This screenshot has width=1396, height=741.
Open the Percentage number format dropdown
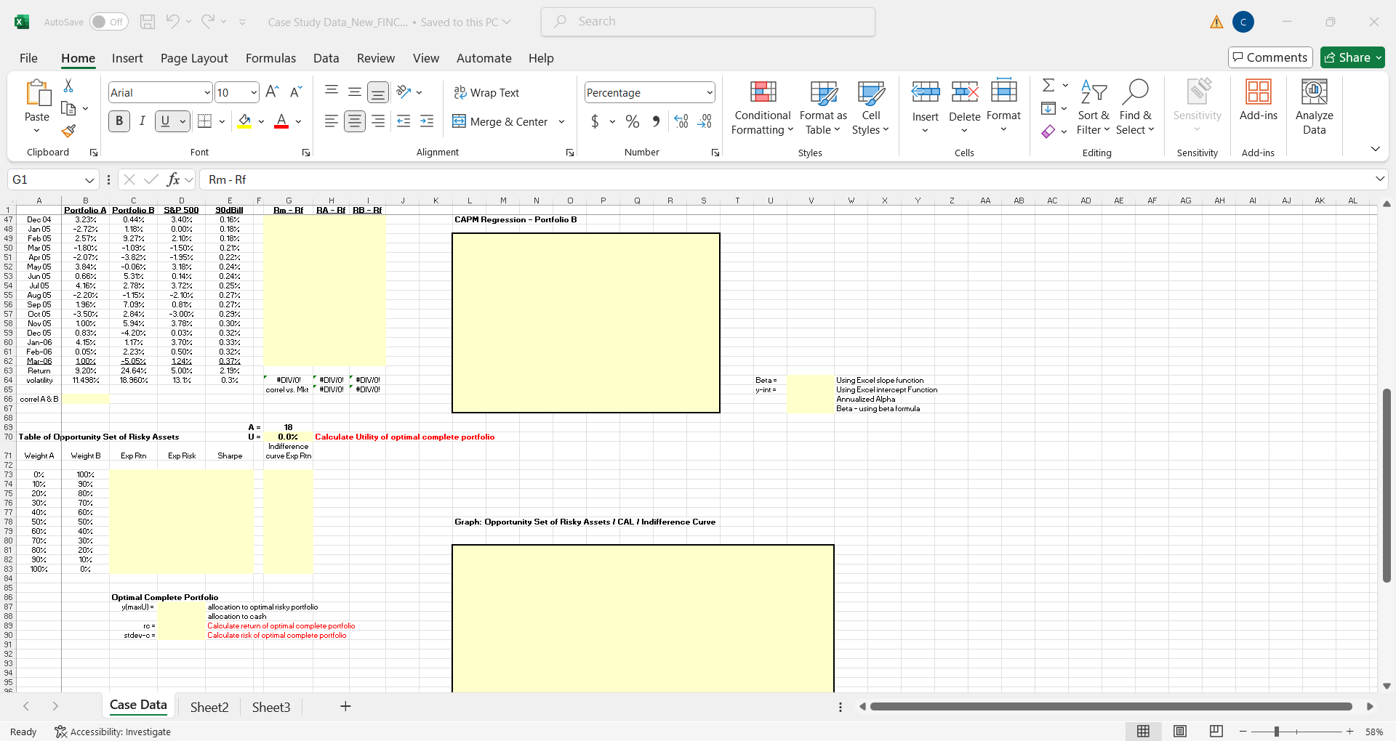point(709,92)
